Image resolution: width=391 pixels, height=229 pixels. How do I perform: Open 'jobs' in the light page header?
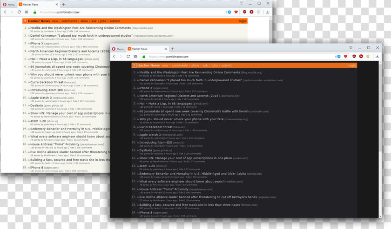tap(103, 21)
